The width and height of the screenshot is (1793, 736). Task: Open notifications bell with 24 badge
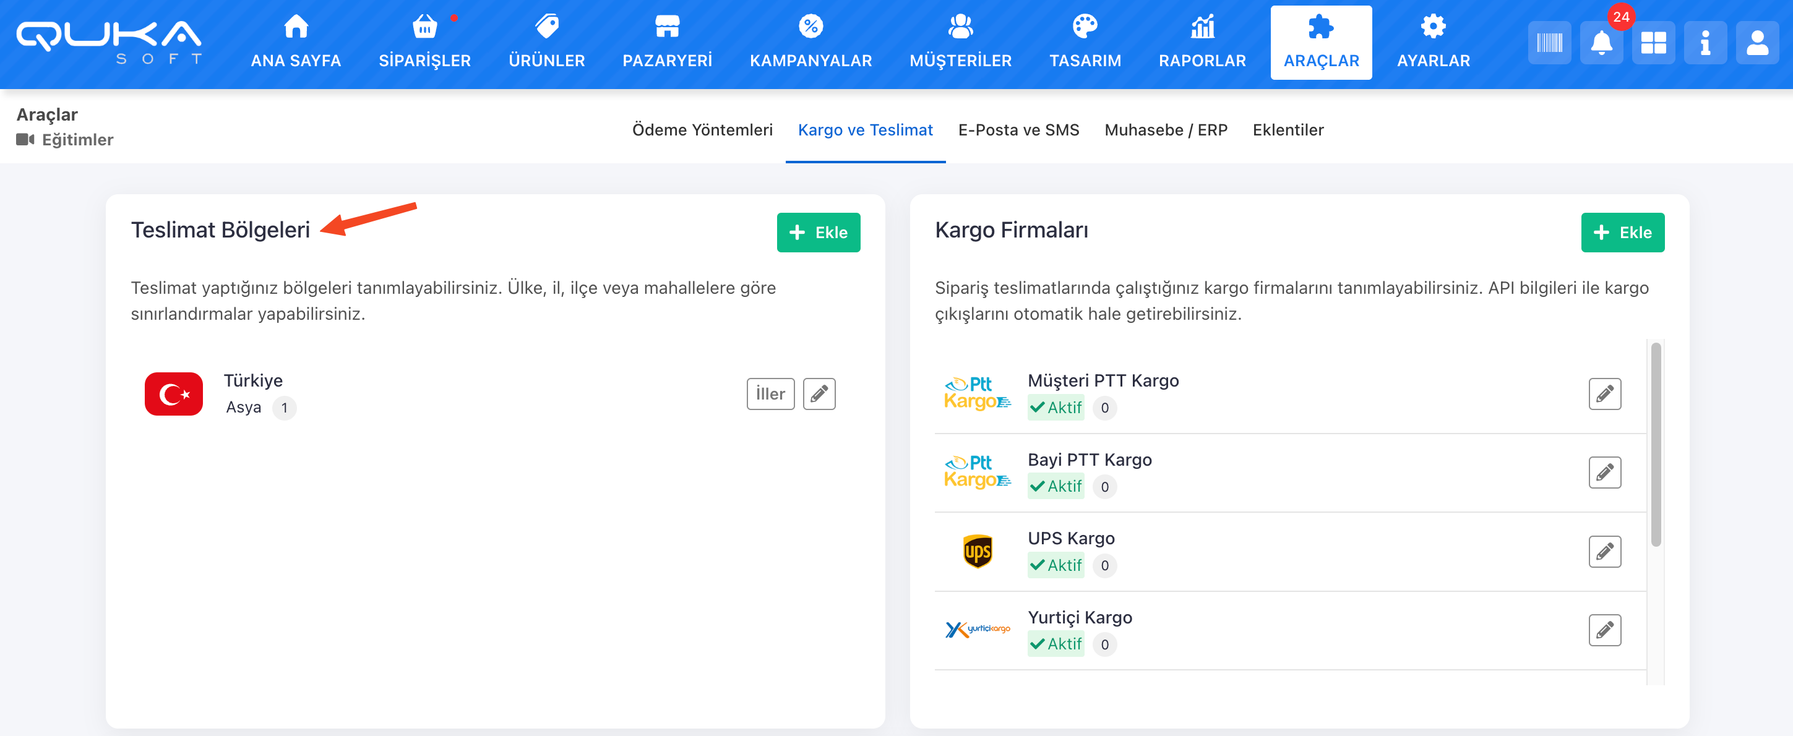coord(1601,43)
